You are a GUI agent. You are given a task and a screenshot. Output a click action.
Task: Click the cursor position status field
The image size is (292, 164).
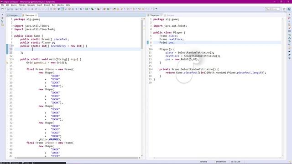[x=235, y=162]
